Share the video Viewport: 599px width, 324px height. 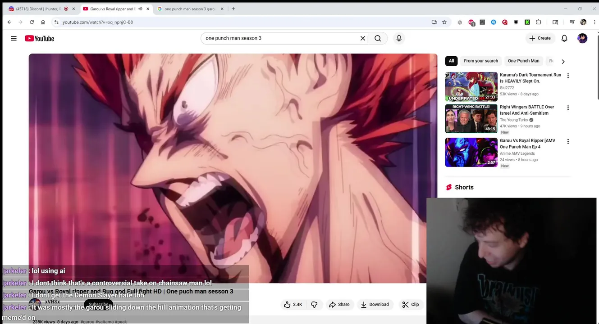(339, 305)
